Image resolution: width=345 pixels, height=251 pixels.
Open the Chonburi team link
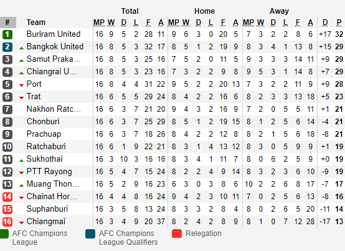tap(43, 122)
